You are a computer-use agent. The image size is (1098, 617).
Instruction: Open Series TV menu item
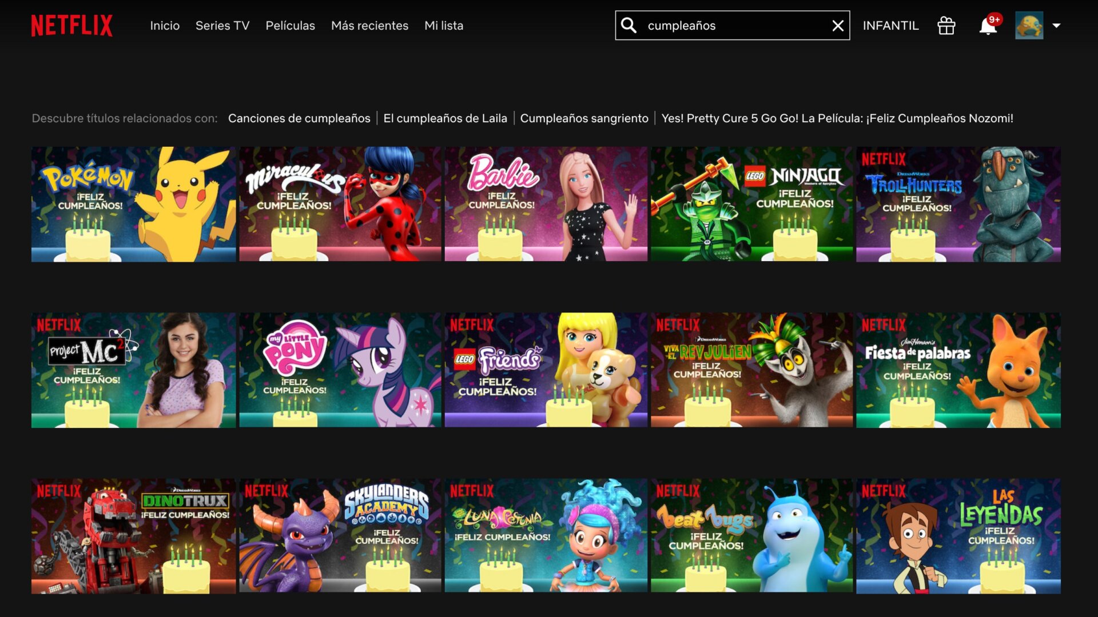[x=222, y=26]
